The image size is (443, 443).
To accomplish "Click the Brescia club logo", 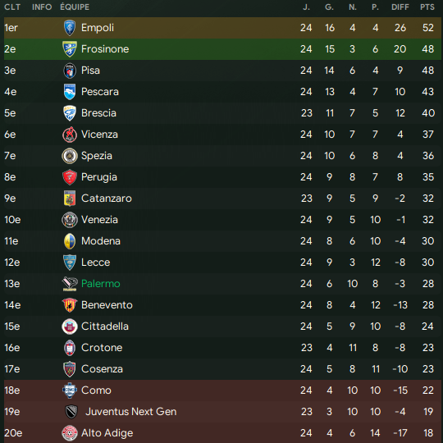I will (69, 113).
